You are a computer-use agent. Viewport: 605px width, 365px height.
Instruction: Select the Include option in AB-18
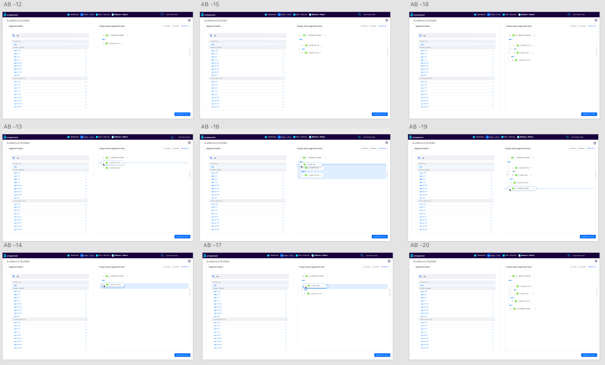573,26
